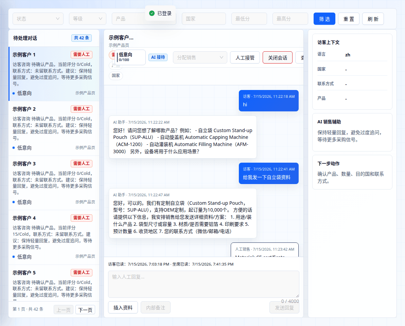Click the 下一步动作 panel heading

click(x=328, y=164)
